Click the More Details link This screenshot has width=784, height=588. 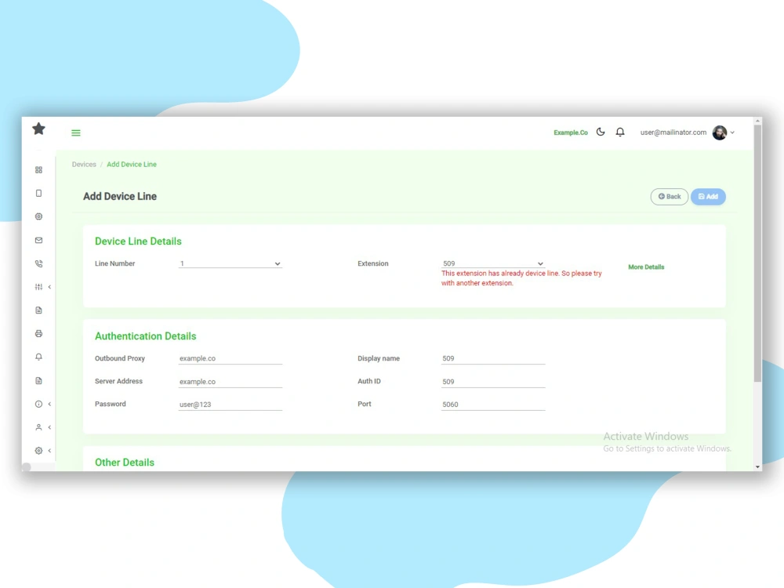pyautogui.click(x=646, y=267)
